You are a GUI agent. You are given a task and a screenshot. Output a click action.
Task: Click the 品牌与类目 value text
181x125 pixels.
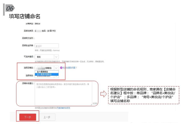tap(45, 31)
